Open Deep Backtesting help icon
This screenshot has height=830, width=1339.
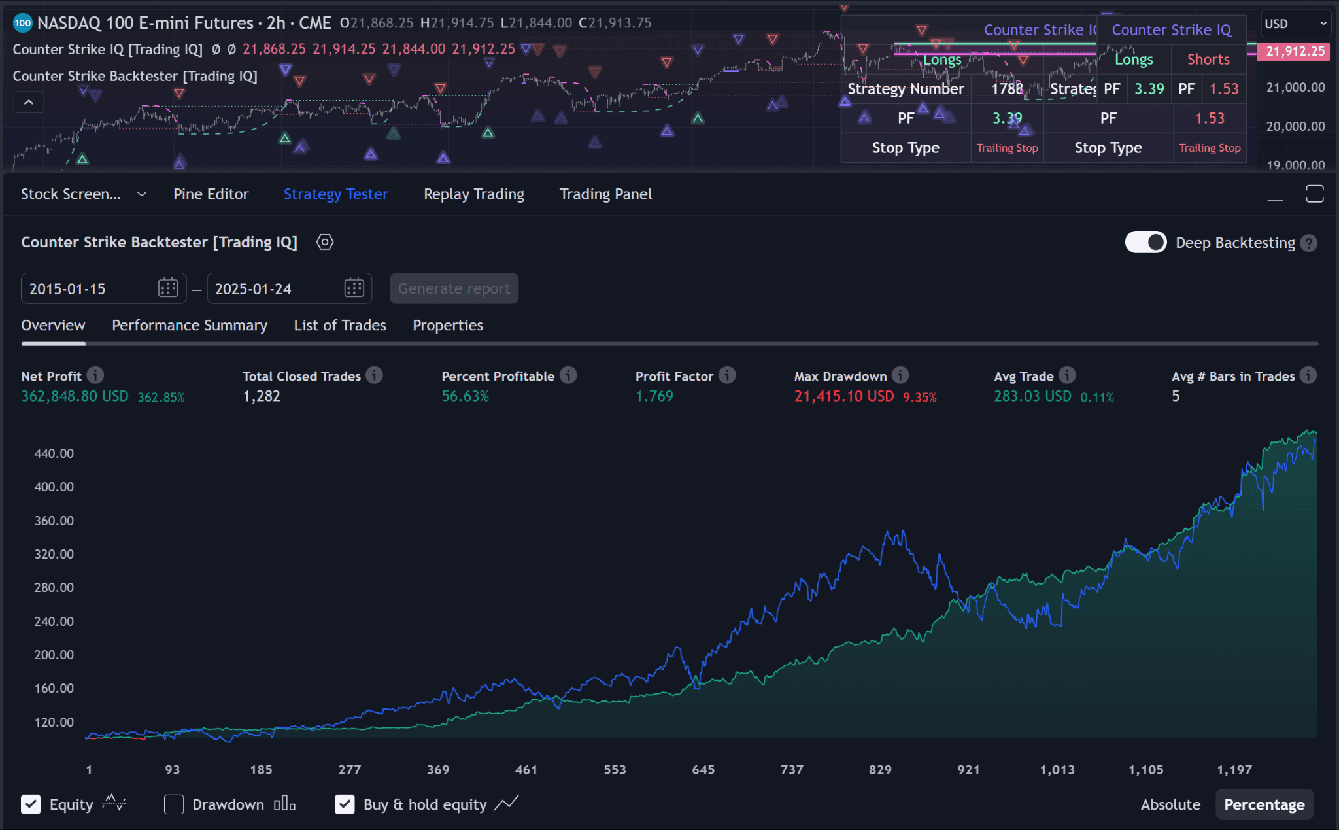pyautogui.click(x=1308, y=243)
